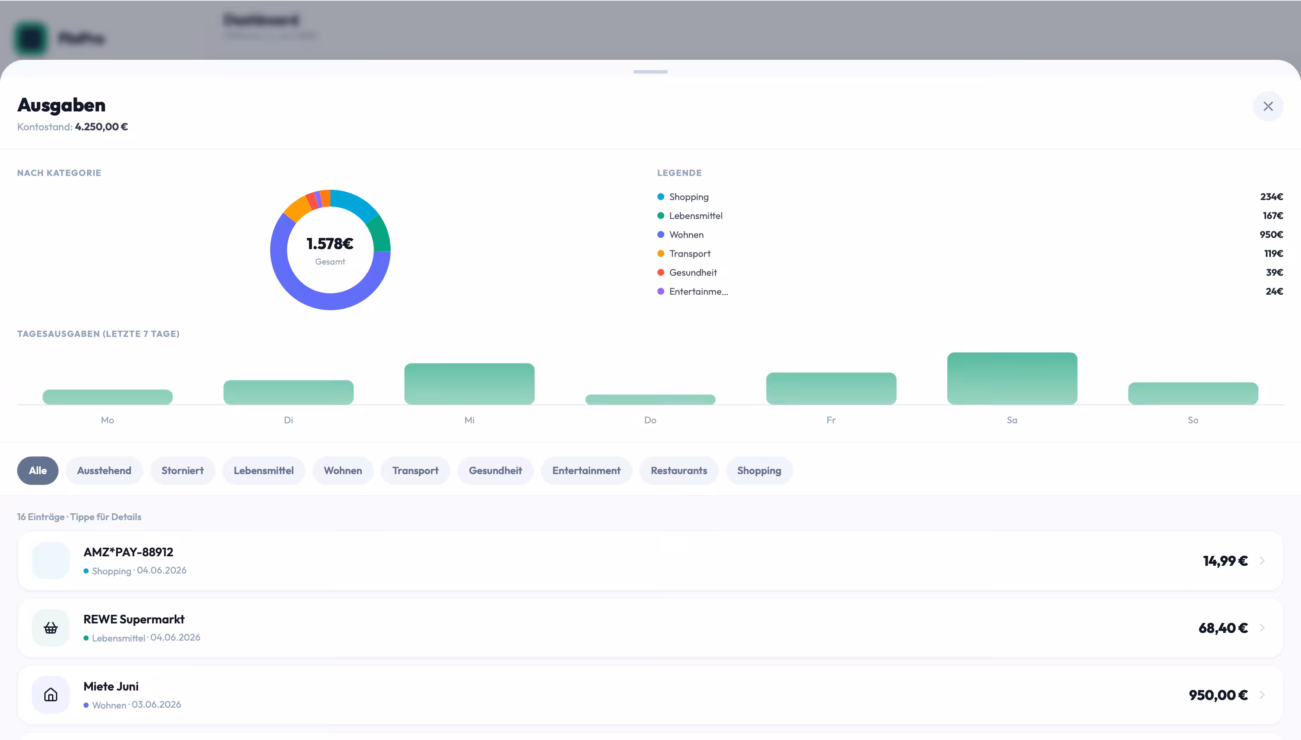Click the Kontostand 4.250,00 € value
The width and height of the screenshot is (1301, 740).
(x=101, y=126)
